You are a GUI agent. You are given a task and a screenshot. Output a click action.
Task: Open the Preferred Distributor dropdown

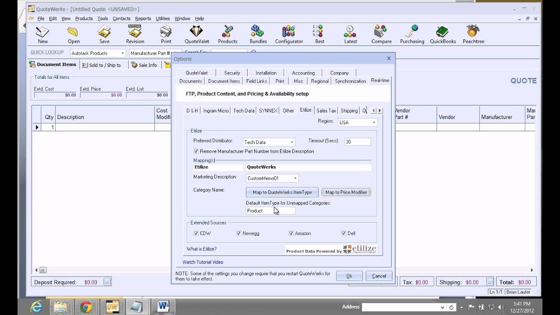click(x=292, y=142)
